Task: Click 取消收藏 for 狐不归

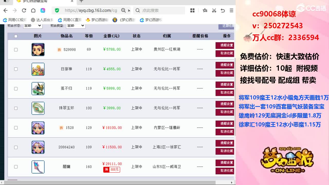Action: click(x=225, y=92)
